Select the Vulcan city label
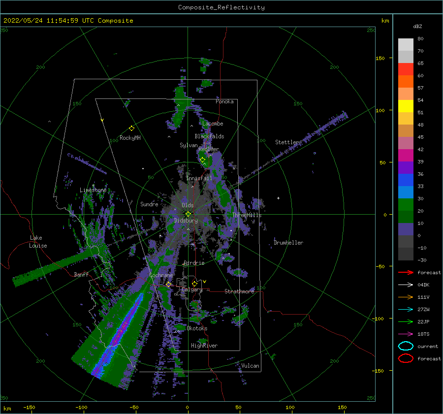443x414 pixels. click(x=251, y=366)
